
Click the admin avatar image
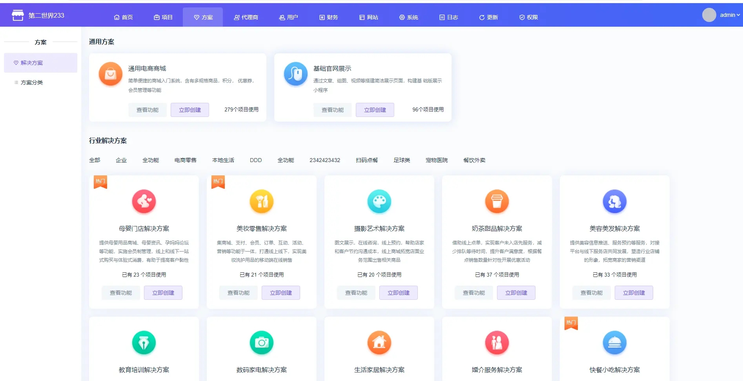coord(709,15)
